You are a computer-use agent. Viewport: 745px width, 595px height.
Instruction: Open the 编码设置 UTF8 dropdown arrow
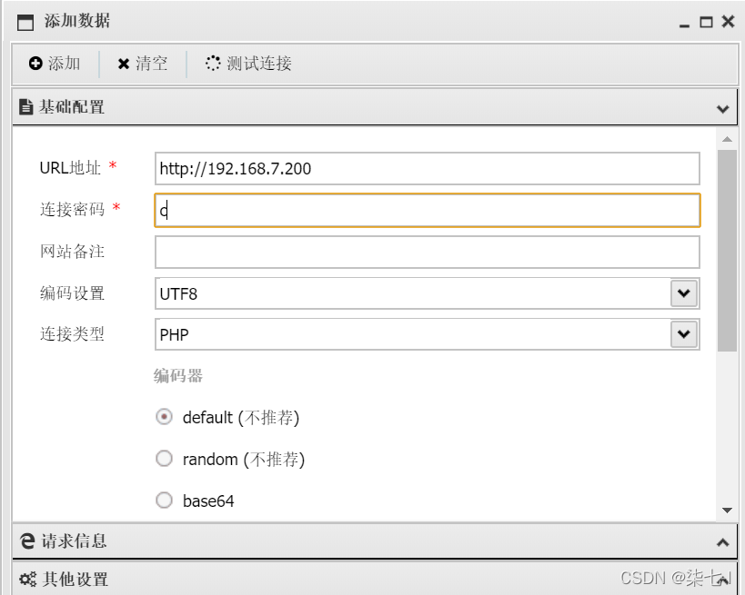coord(684,293)
